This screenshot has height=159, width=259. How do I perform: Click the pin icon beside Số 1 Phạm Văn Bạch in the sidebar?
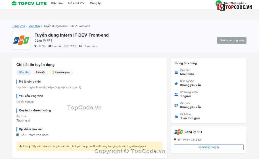pyautogui.click(x=175, y=139)
